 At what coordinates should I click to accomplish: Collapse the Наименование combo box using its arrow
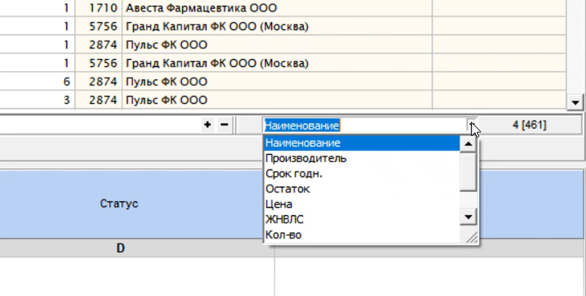(x=471, y=125)
